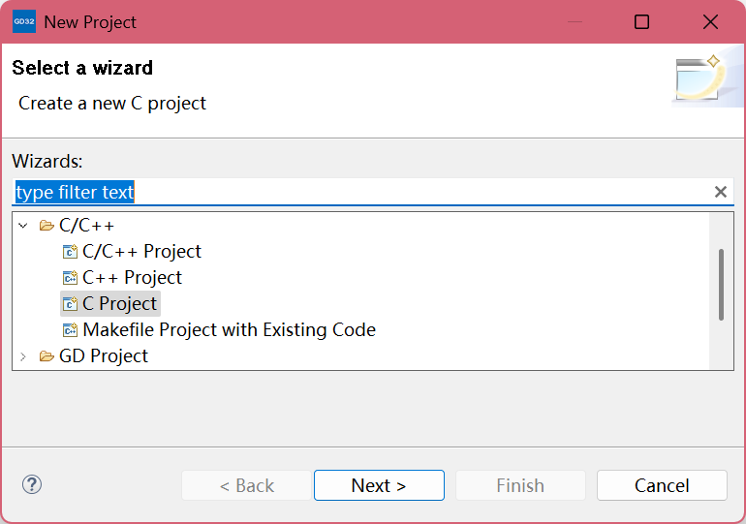The width and height of the screenshot is (746, 524).
Task: Clear filter text with the X icon
Action: tap(720, 192)
